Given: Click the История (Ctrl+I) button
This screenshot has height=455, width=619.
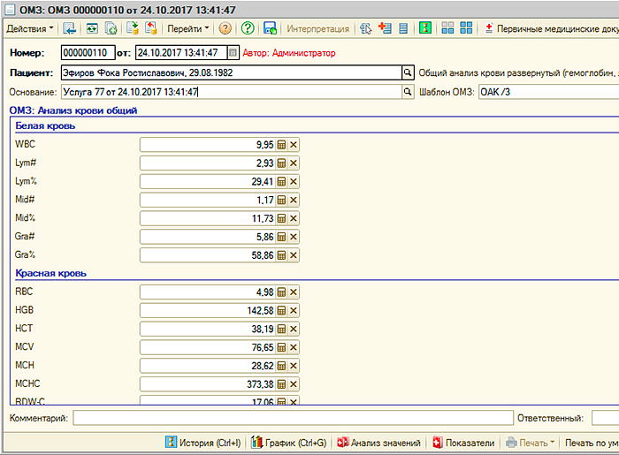Looking at the screenshot, I should click(x=203, y=443).
